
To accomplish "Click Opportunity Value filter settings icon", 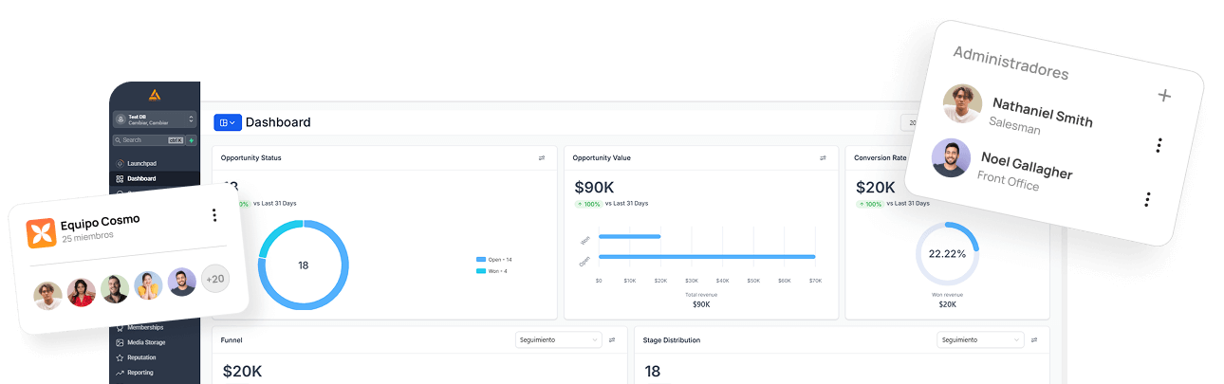I will pos(823,158).
